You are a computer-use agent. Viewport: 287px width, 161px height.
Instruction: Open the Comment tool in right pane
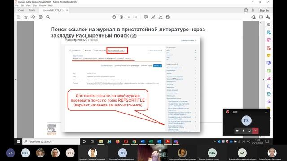click(x=269, y=55)
